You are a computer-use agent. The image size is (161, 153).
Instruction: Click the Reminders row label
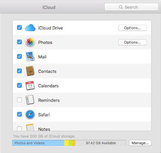click(49, 100)
